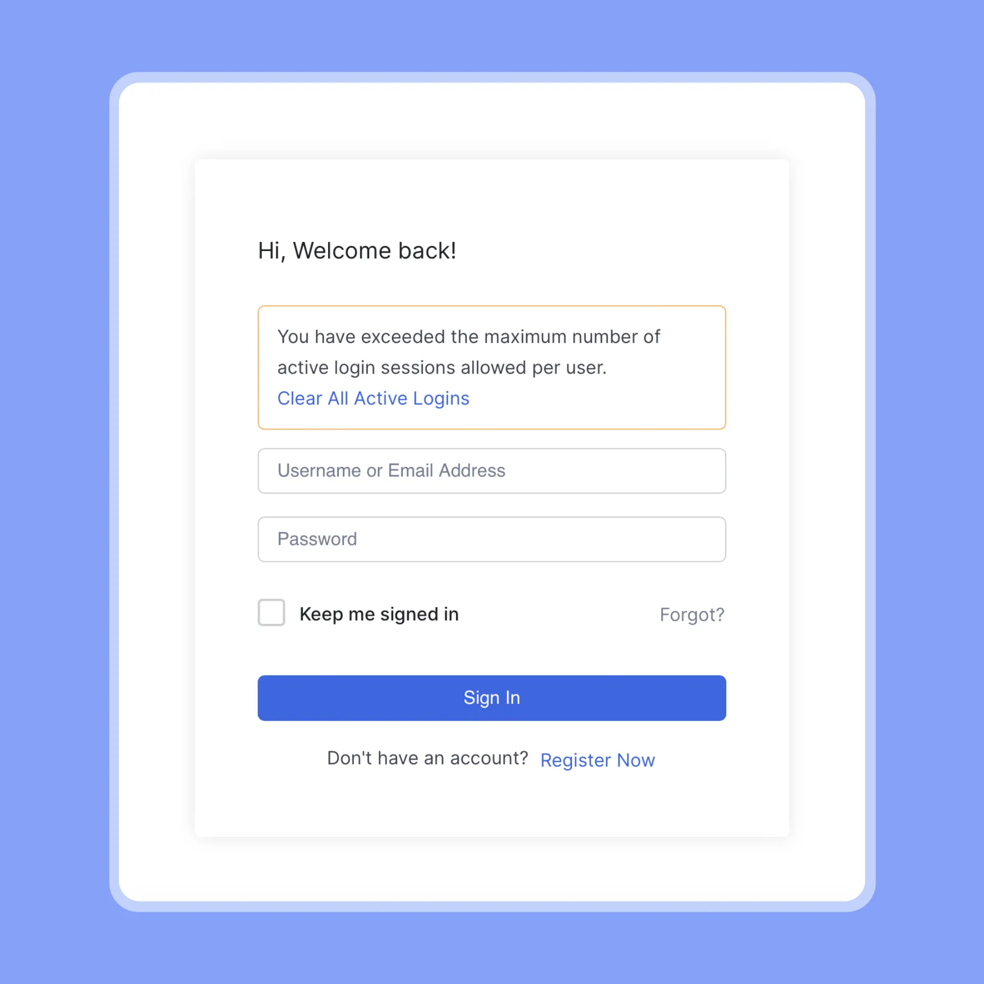Click the 'Sign In' button

click(491, 698)
